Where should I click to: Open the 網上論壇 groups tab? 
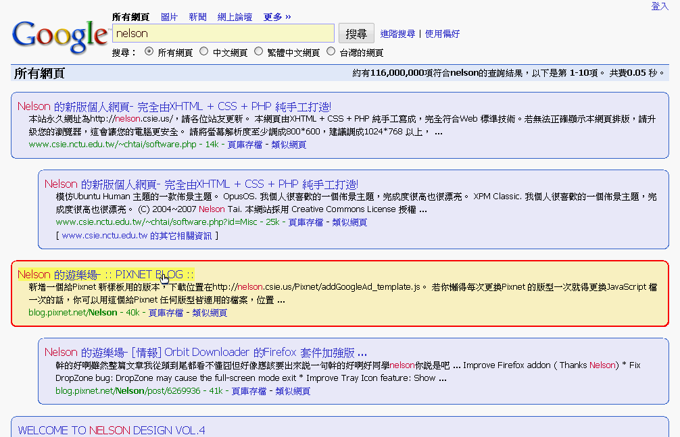click(235, 16)
